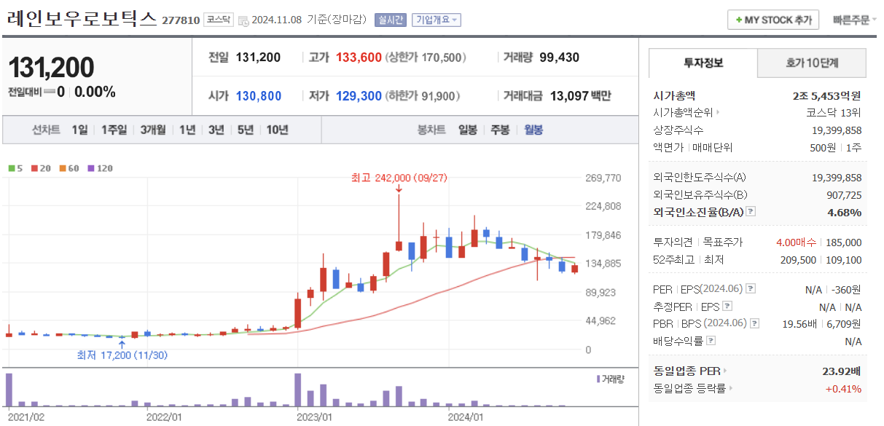
Task: Click the 최고 242,000 (09/27) chart marker
Action: [399, 177]
